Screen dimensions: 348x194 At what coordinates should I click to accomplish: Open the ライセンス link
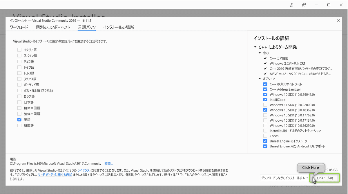pyautogui.click(x=84, y=170)
